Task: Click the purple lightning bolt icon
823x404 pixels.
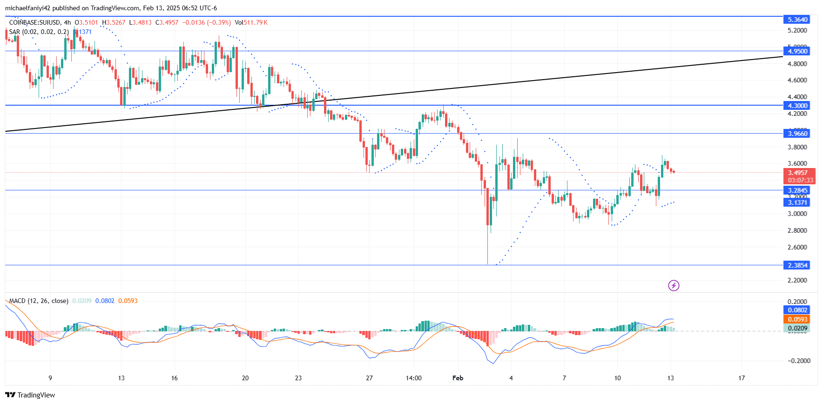Action: tap(674, 285)
